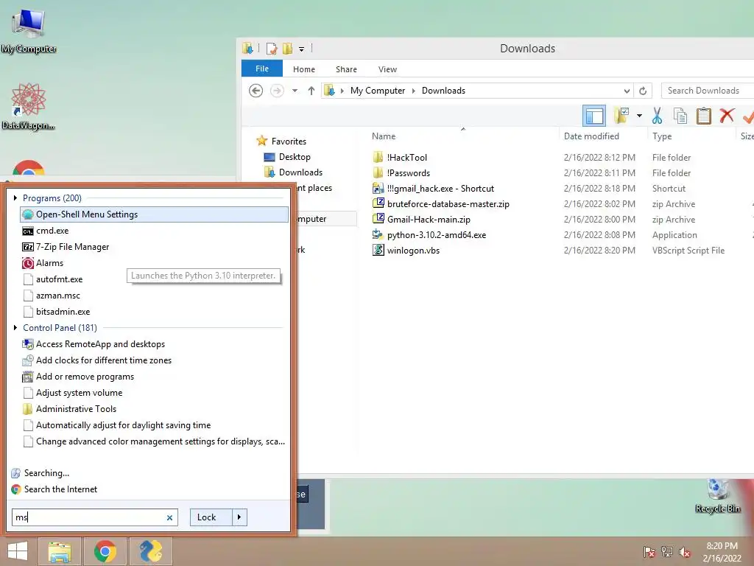Open Python app in the taskbar

pyautogui.click(x=151, y=551)
